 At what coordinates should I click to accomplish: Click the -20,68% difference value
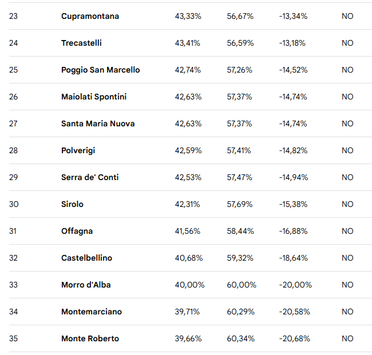294,338
